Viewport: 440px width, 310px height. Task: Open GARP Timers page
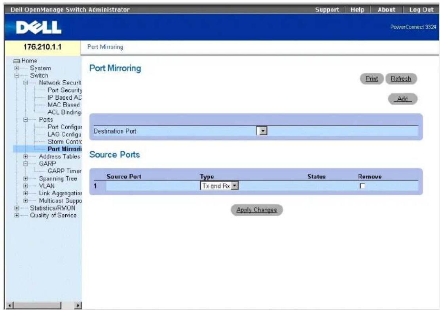[x=64, y=171]
